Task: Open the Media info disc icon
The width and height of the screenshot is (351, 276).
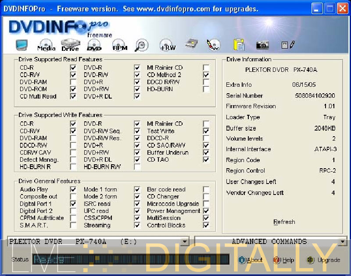Action: (x=47, y=45)
